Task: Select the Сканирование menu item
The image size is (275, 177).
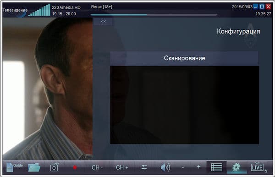Action: [x=185, y=58]
